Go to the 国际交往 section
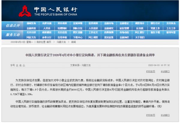The image size is (180, 123). 78,28
